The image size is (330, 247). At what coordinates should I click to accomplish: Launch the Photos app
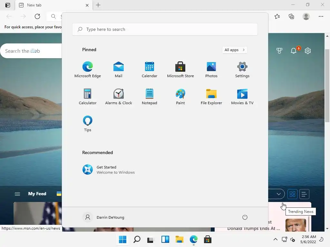click(x=211, y=69)
